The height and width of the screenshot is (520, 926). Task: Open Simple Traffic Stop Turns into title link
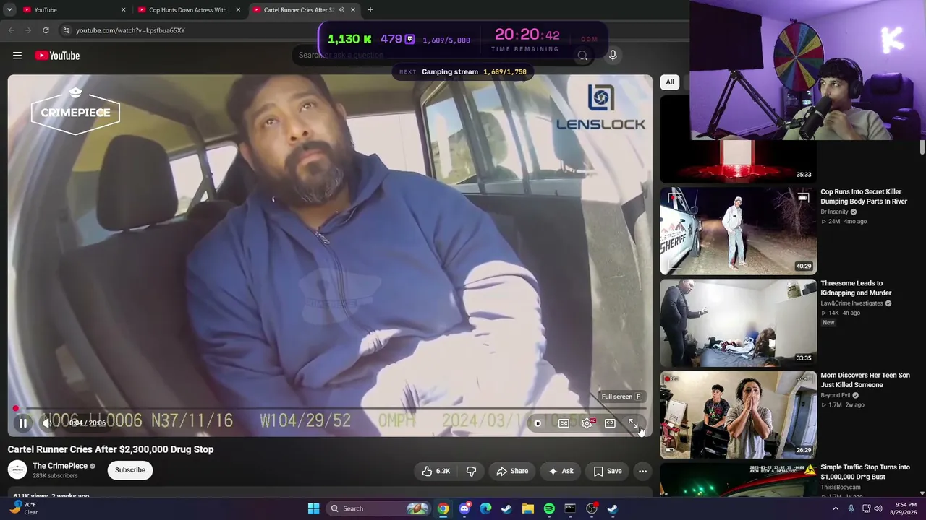click(865, 472)
